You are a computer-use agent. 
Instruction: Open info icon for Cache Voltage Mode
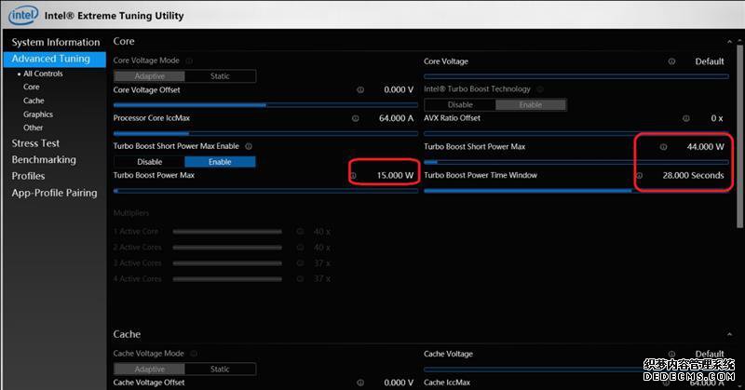coord(194,354)
